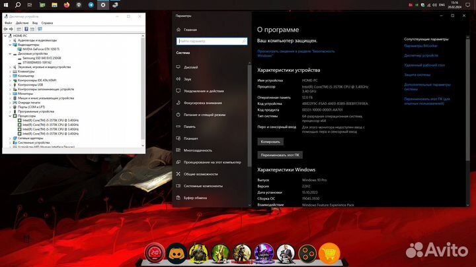Screen dimensions: 476x267
Task: Focus the Найти параметр search field
Action: tap(212, 41)
